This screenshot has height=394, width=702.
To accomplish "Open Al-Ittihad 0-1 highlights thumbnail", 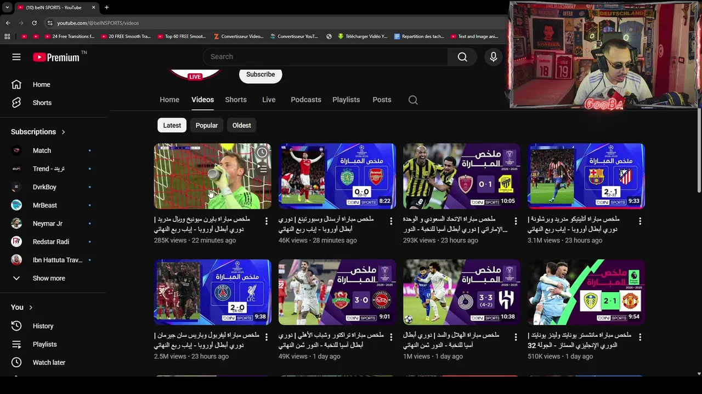I will coord(461,176).
